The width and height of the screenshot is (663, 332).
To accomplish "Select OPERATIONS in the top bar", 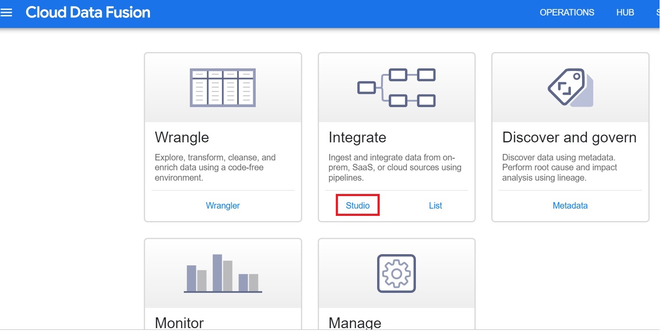I will click(x=567, y=12).
